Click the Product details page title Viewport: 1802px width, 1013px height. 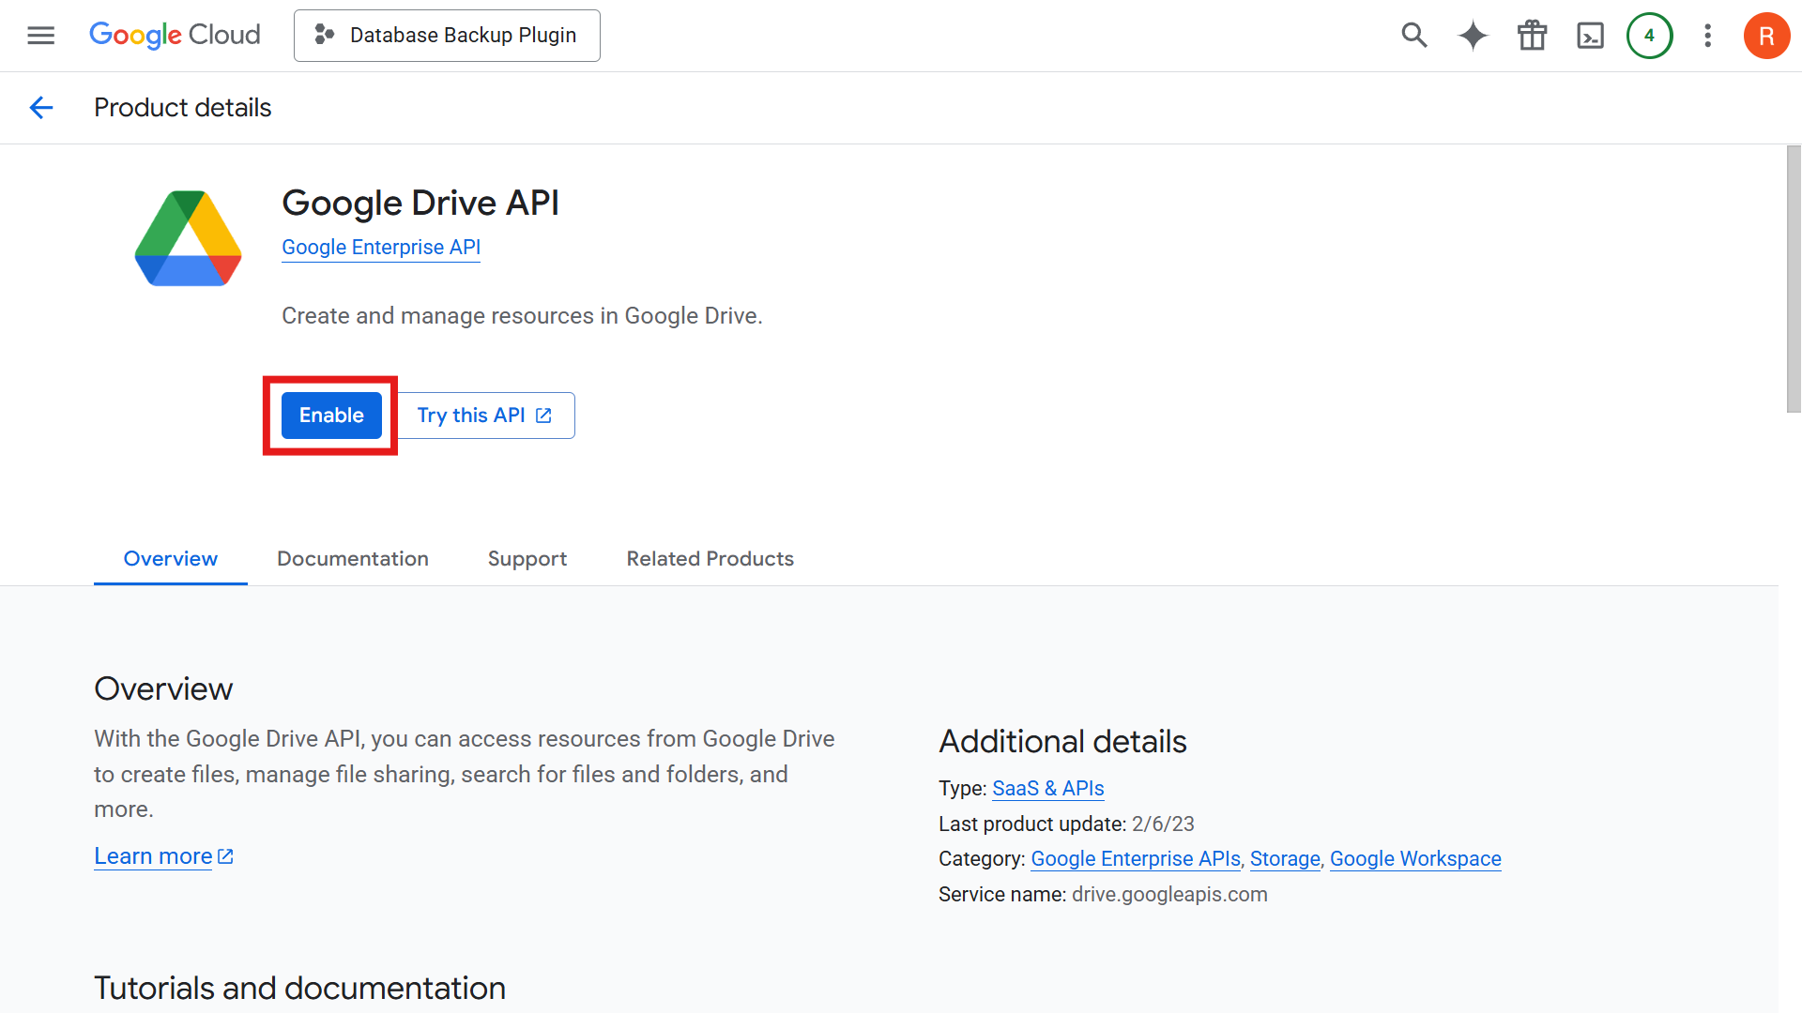(183, 108)
